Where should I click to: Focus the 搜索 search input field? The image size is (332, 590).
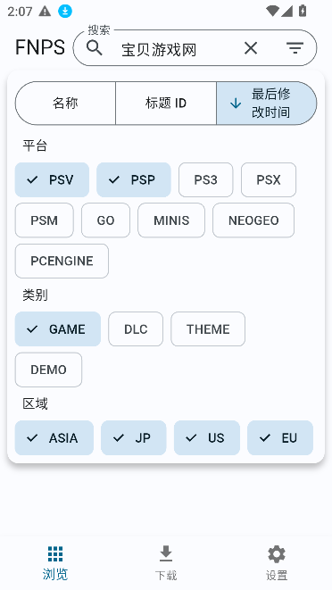tap(176, 48)
